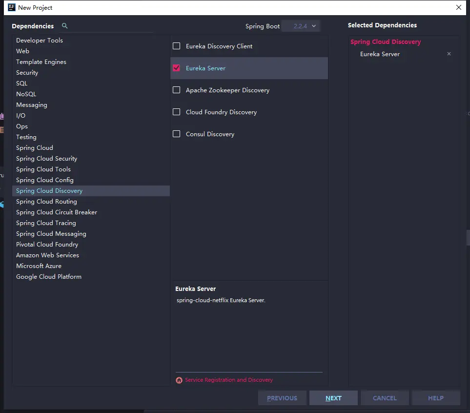This screenshot has width=470, height=413.
Task: Select Spring Cloud Discovery category
Action: pos(91,191)
